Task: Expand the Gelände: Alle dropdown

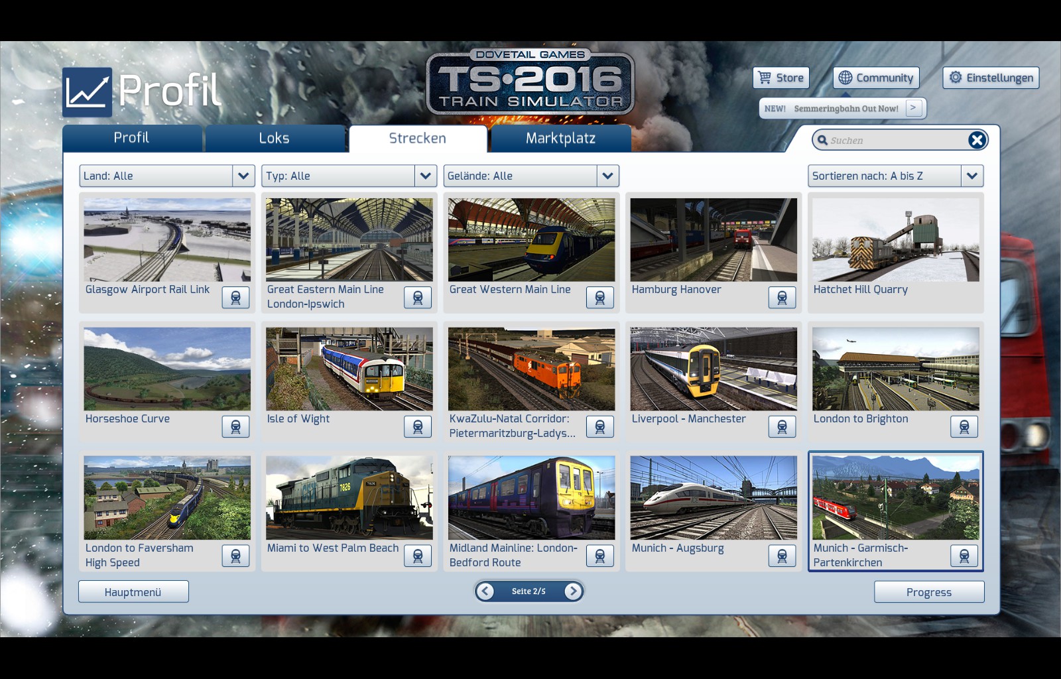Action: [531, 176]
